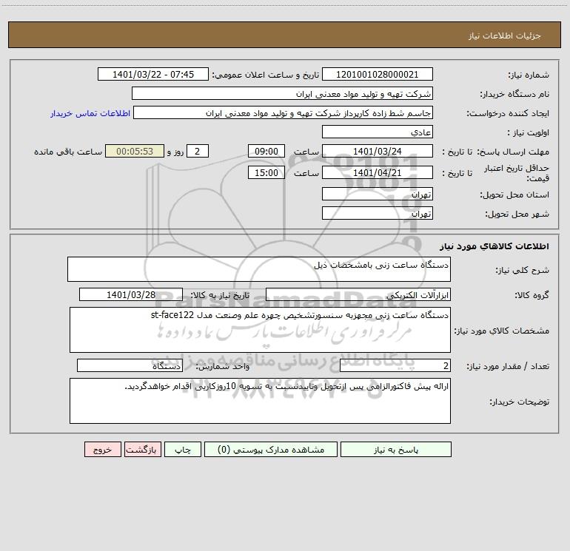This screenshot has height=551, width=570.
Task: Click response deadline time 09:00
Action: (266, 152)
